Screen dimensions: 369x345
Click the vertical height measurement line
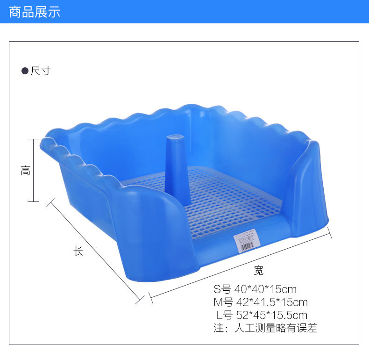click(34, 170)
